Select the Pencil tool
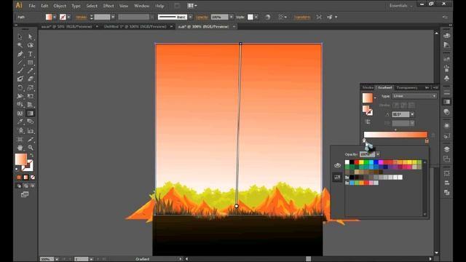The image size is (466, 262). pyautogui.click(x=31, y=71)
